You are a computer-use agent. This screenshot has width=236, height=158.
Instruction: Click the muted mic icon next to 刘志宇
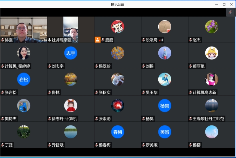point(49,66)
